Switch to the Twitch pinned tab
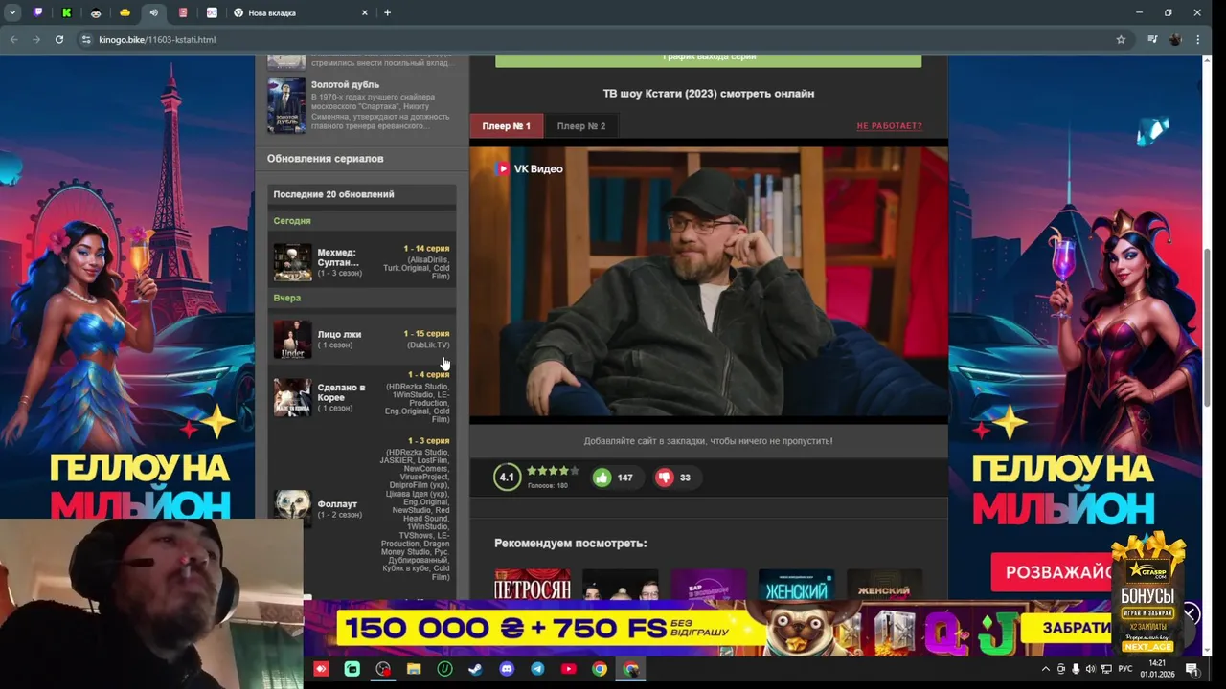The height and width of the screenshot is (689, 1226). (38, 12)
